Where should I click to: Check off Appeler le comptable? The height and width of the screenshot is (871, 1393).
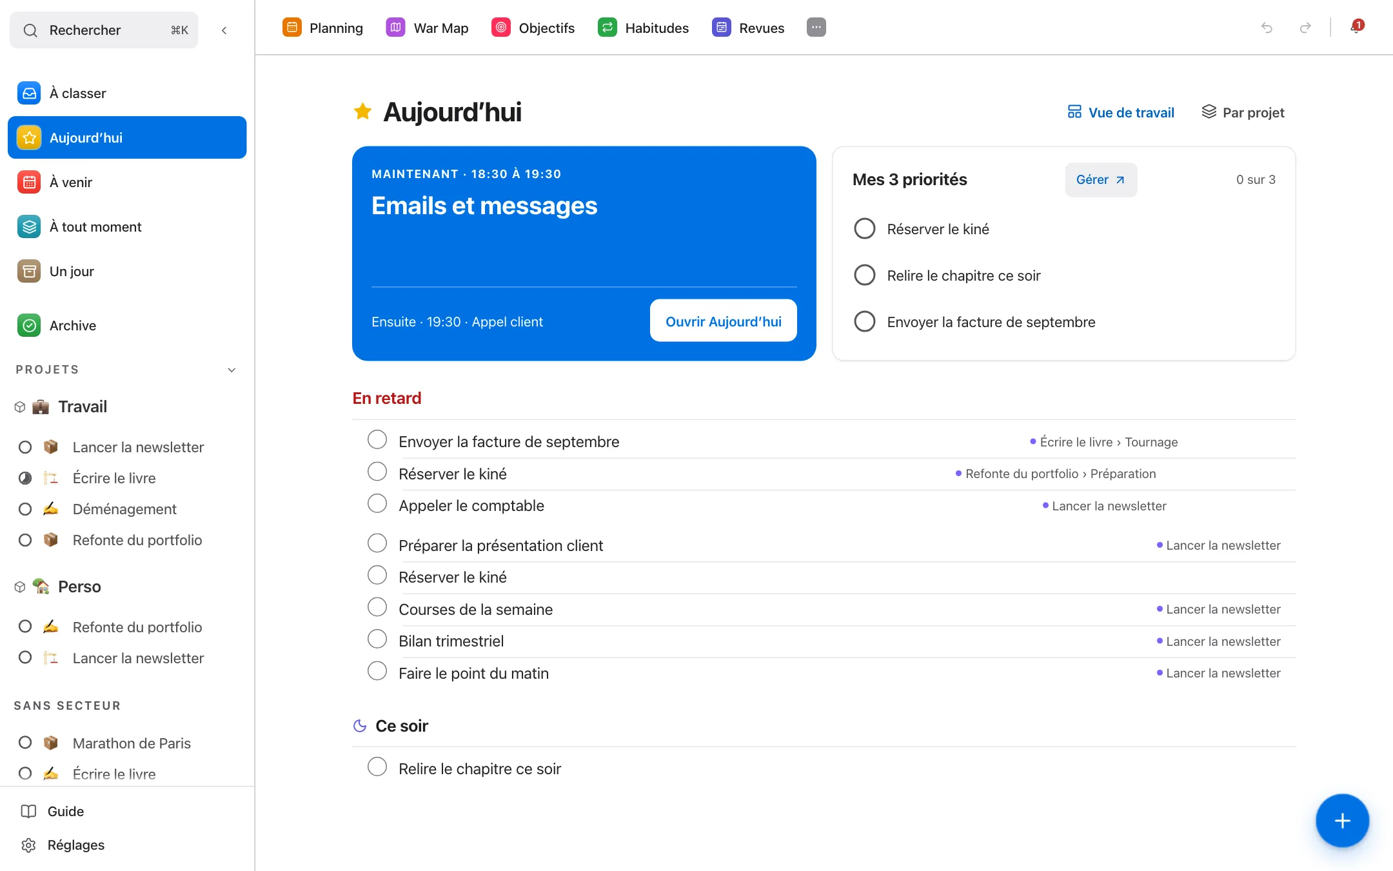click(x=377, y=504)
